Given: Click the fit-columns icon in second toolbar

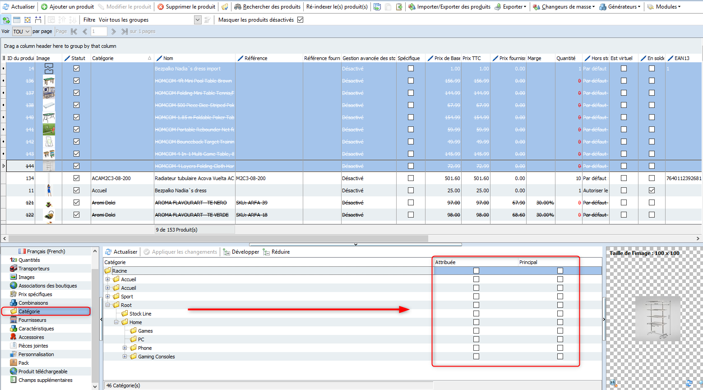Looking at the screenshot, I should (x=28, y=20).
